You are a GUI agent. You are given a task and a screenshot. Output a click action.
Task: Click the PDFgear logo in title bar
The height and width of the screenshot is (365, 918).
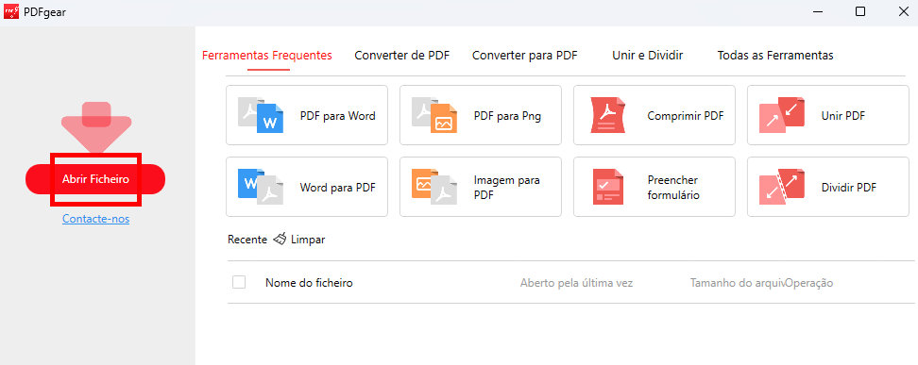pos(11,11)
